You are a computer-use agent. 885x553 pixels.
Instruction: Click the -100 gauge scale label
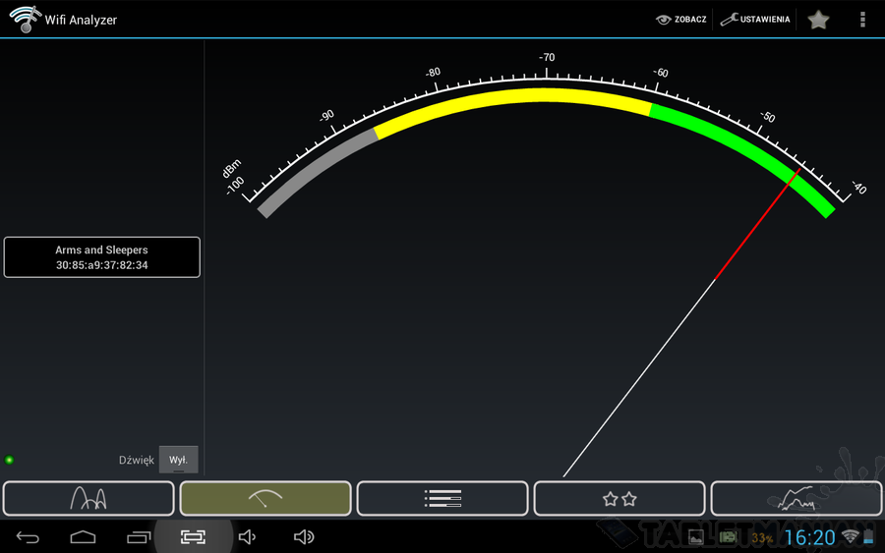pyautogui.click(x=235, y=185)
